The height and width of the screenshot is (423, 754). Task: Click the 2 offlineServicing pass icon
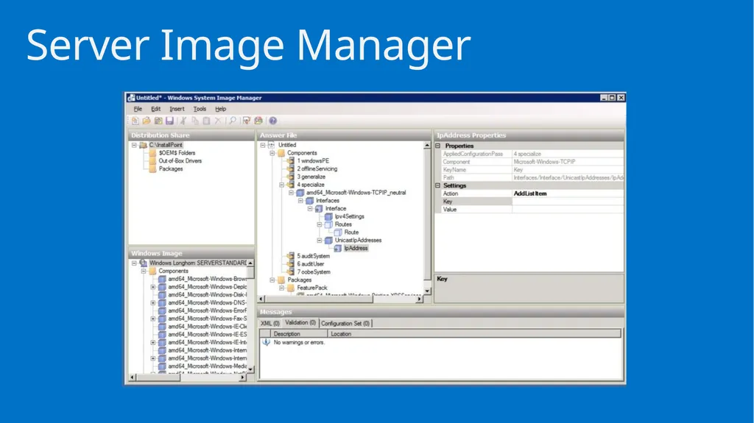[x=290, y=168]
